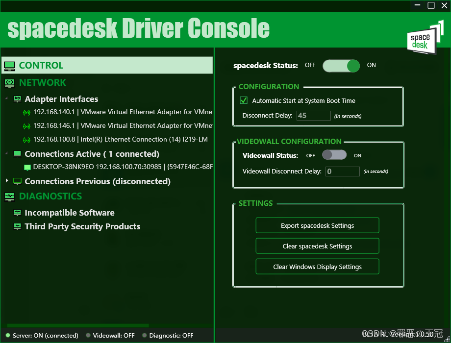Click the Disconnect Delay input field
The width and height of the screenshot is (451, 343).
tap(314, 116)
